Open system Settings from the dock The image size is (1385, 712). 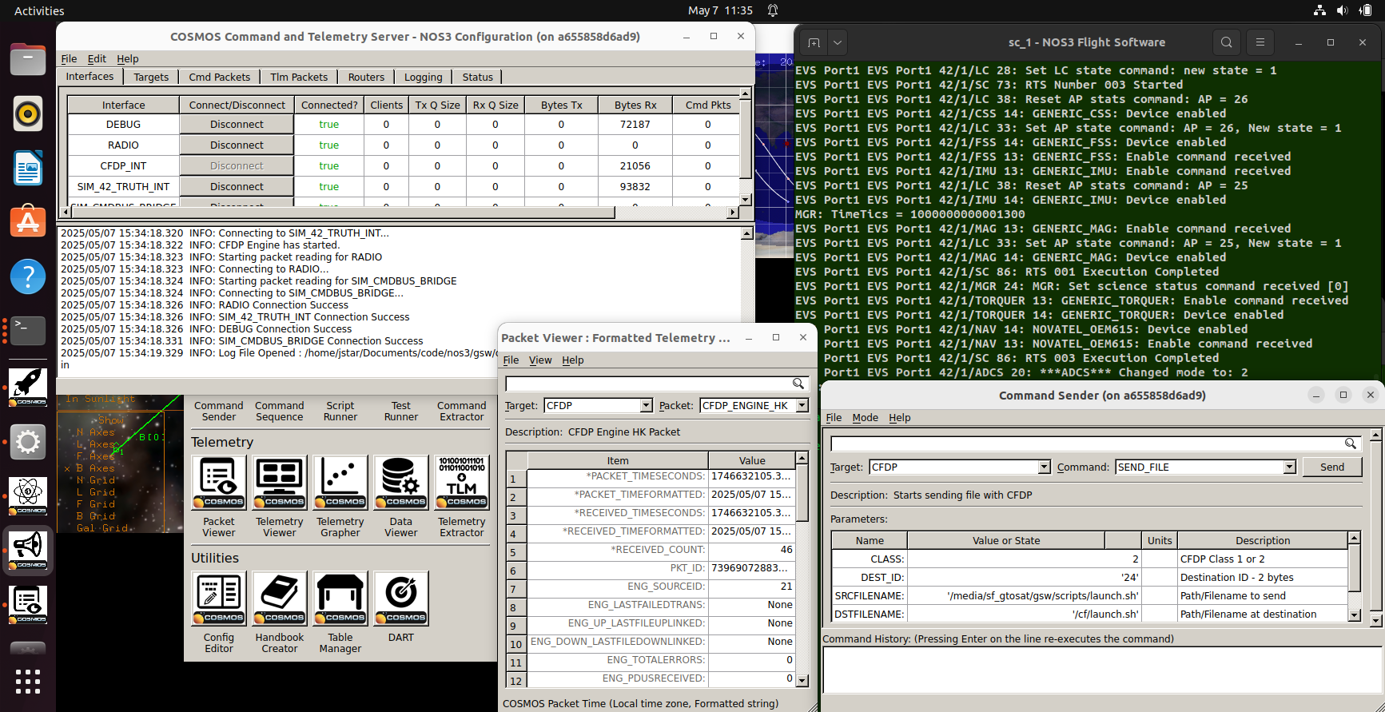click(x=28, y=442)
